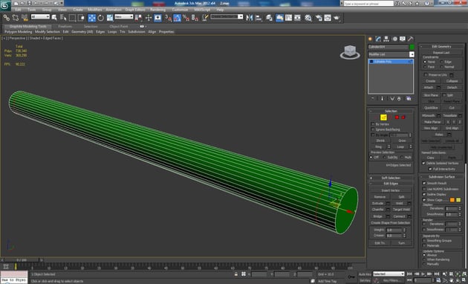Click Create Shape From Selection button
The width and height of the screenshot is (468, 284).
click(391, 223)
